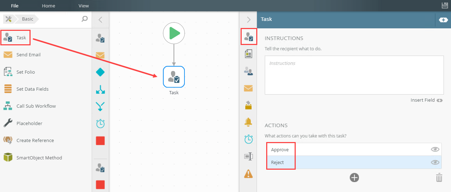The image size is (451, 192).
Task: Open the warning triangle errors tab
Action: click(x=248, y=174)
